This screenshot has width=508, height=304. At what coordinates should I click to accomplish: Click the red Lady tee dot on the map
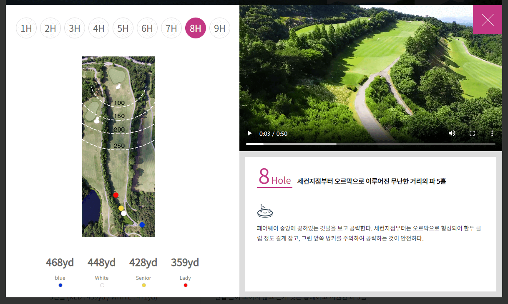tap(116, 195)
